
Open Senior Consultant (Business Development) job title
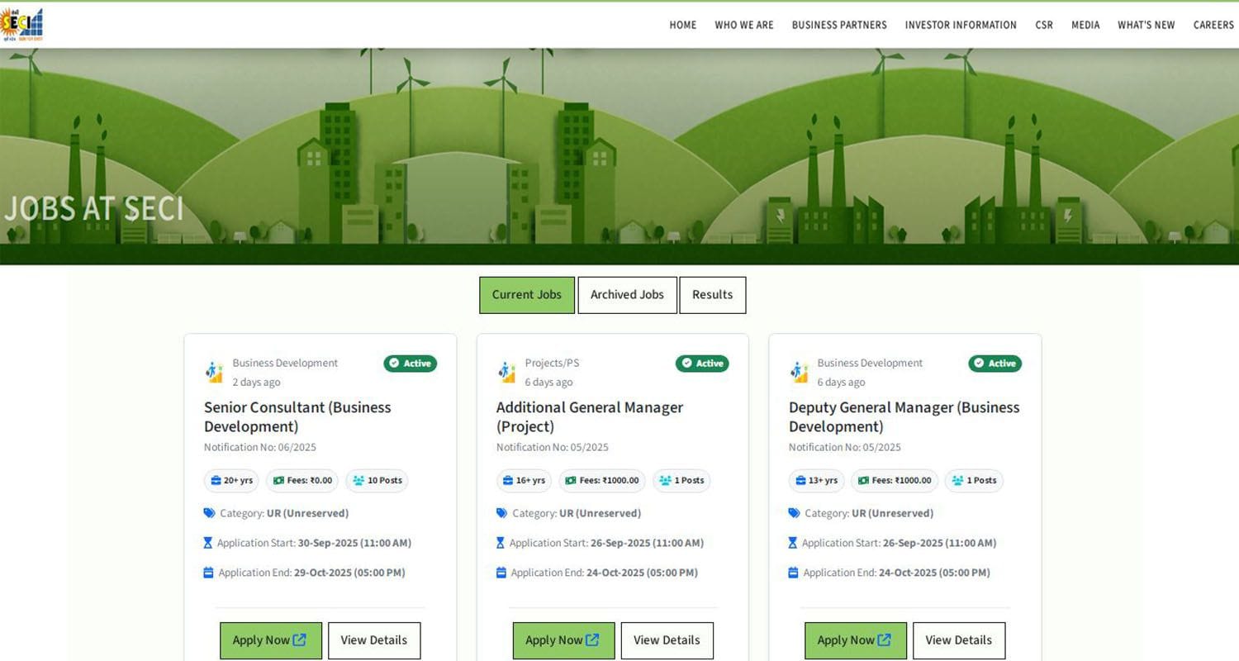tap(297, 416)
